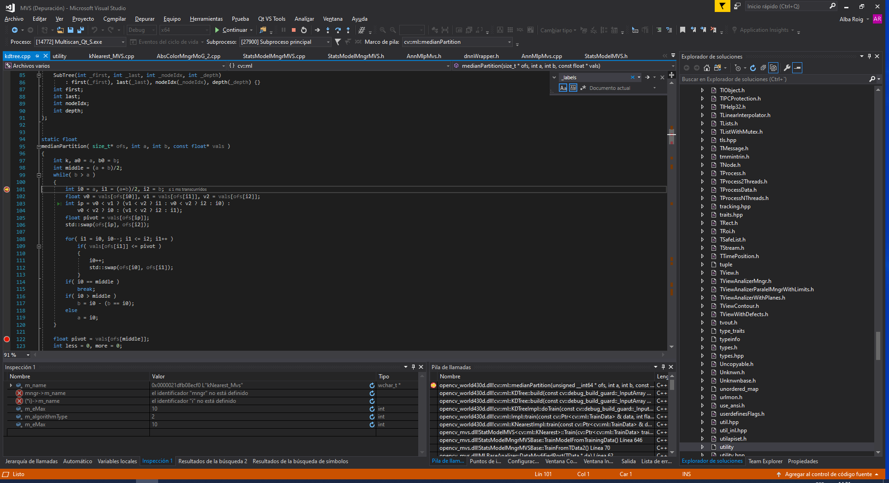Click the Continuar button
Viewport: 889px width, 483px height.
coord(233,30)
